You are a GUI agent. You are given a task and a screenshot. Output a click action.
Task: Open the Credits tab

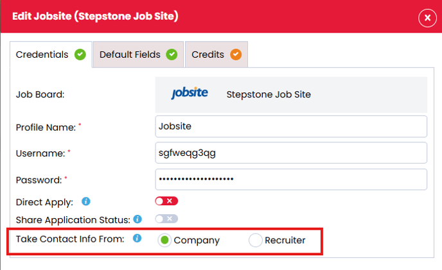tap(208, 55)
